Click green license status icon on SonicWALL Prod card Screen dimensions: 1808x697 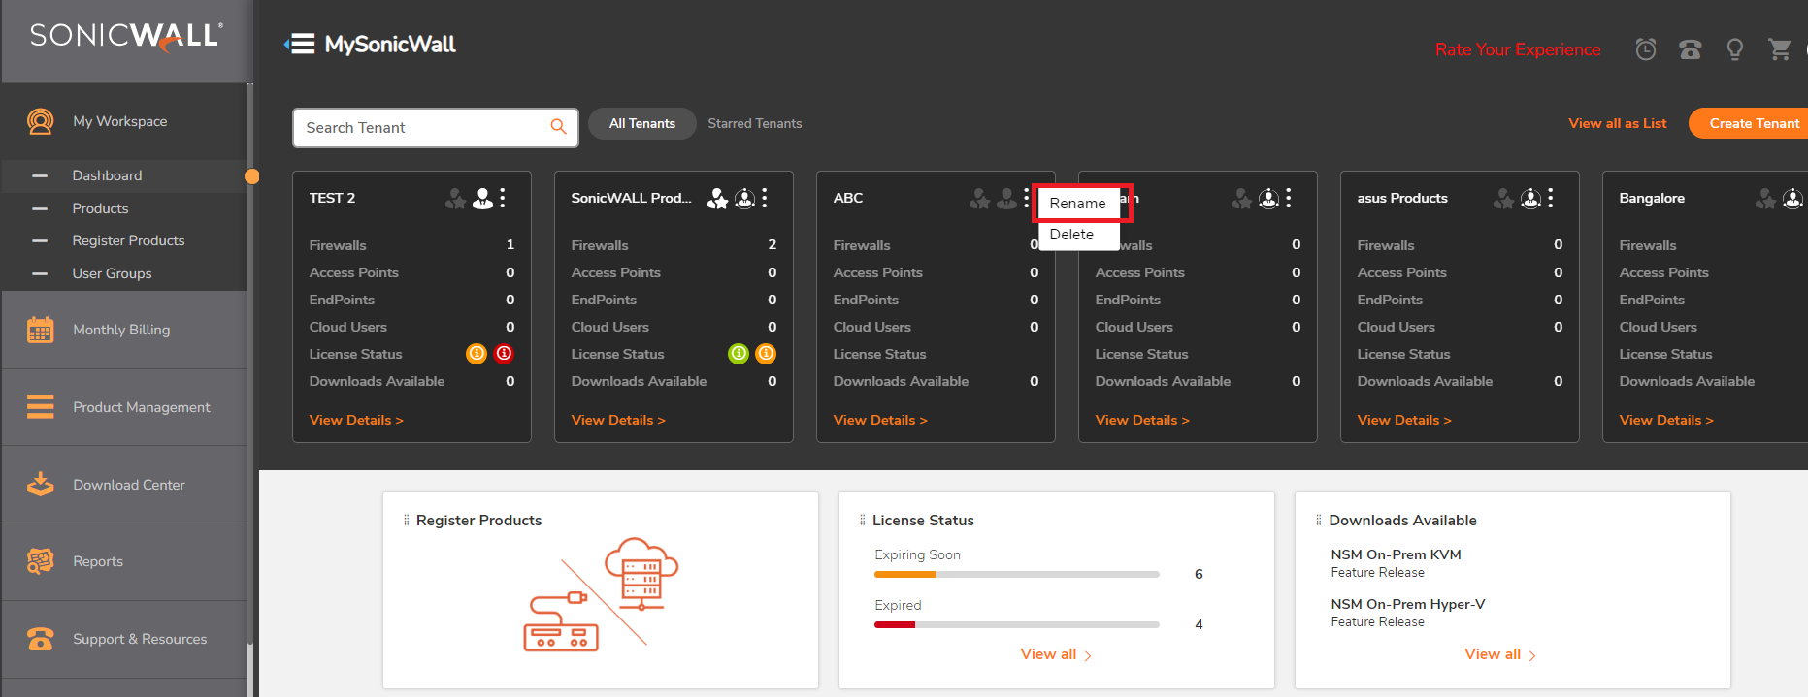point(738,354)
